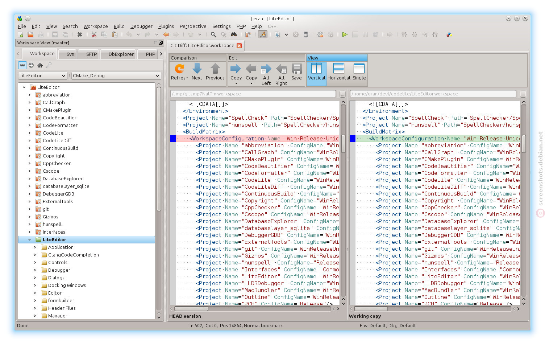Select Horizontal view layout
This screenshot has height=345, width=545.
339,72
